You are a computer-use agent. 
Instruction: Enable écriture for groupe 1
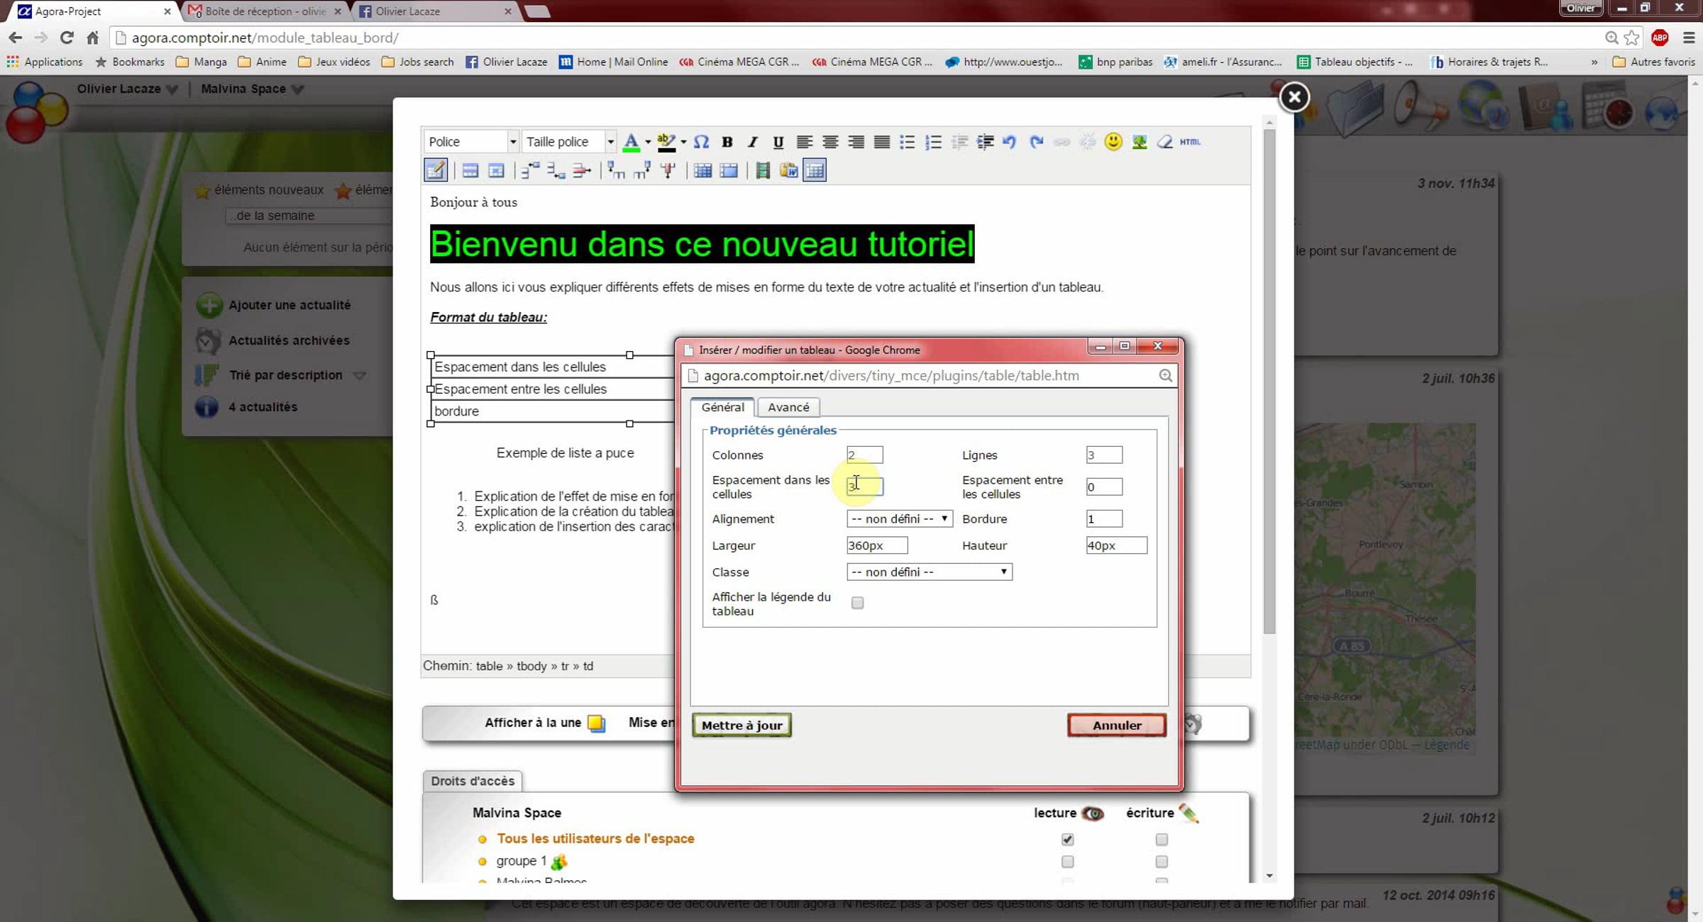pos(1161,862)
